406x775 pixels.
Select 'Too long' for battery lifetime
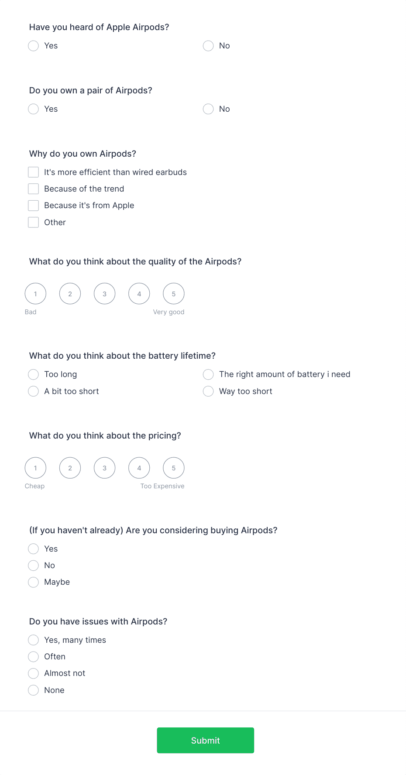(x=33, y=374)
